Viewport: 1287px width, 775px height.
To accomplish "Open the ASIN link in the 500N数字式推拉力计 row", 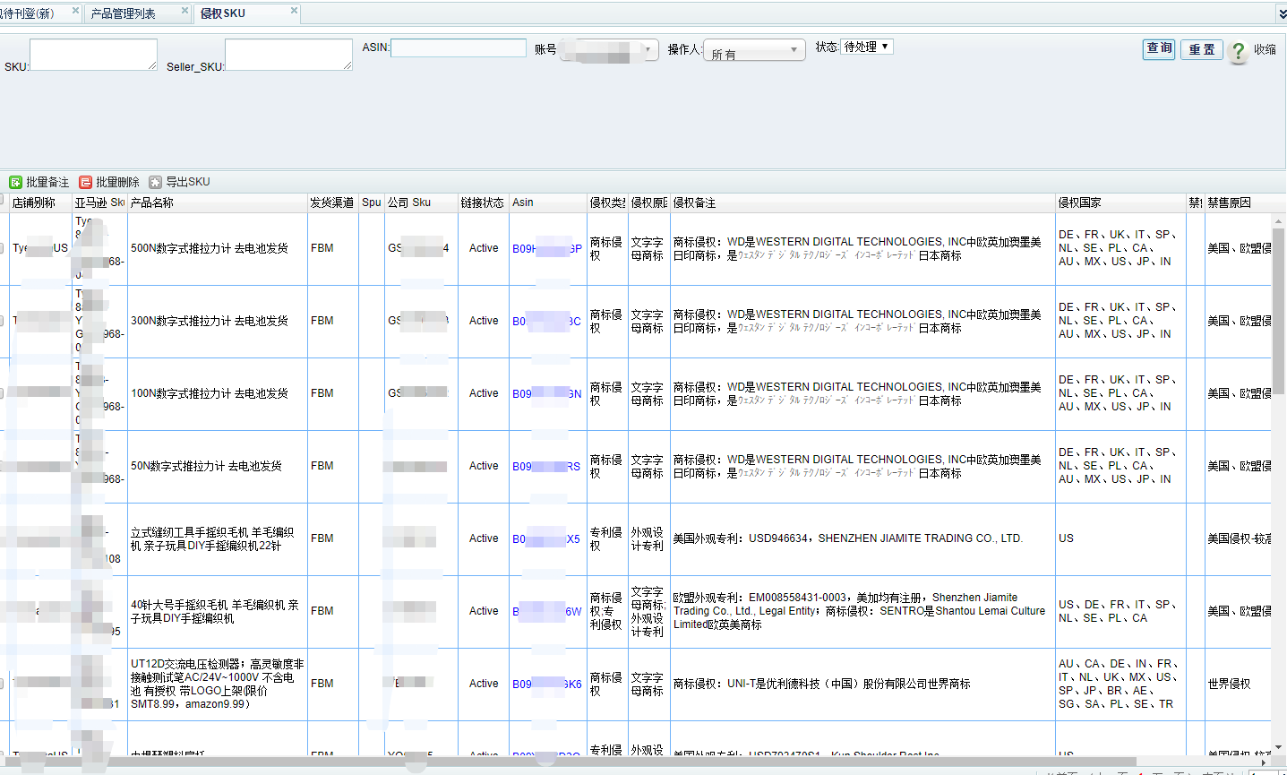I will click(546, 248).
